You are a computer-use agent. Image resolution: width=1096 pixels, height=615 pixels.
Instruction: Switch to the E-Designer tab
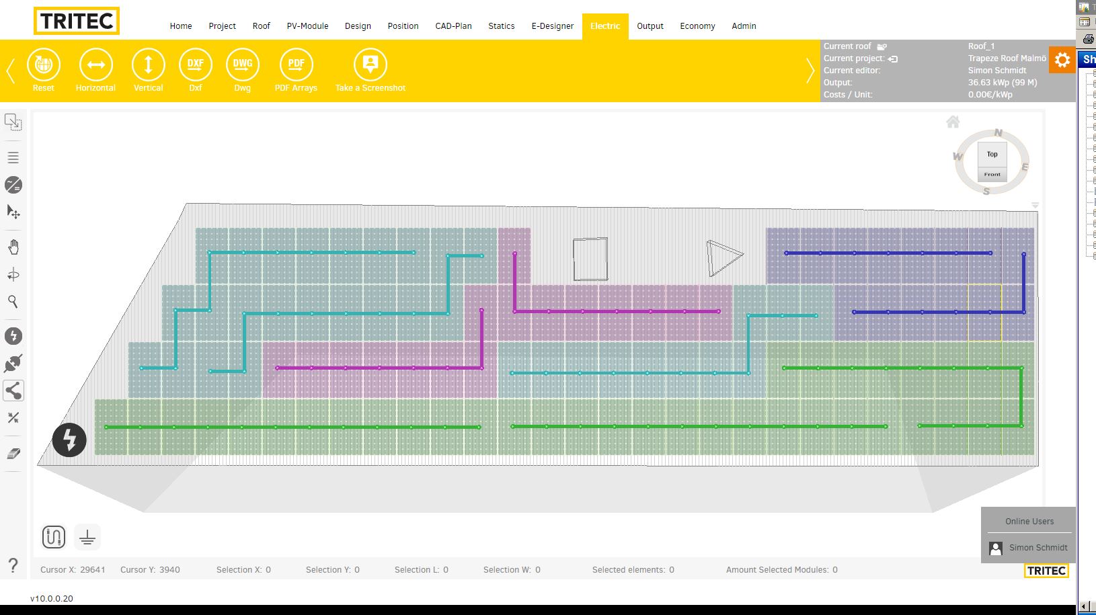click(552, 26)
